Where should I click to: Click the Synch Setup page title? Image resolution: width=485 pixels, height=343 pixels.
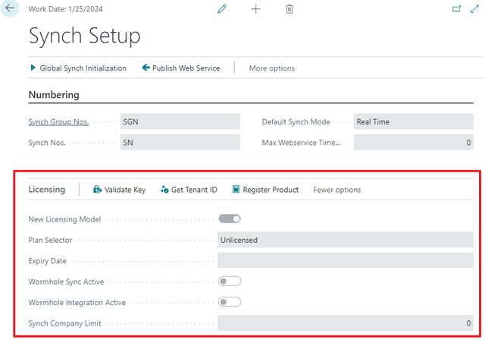tap(84, 36)
